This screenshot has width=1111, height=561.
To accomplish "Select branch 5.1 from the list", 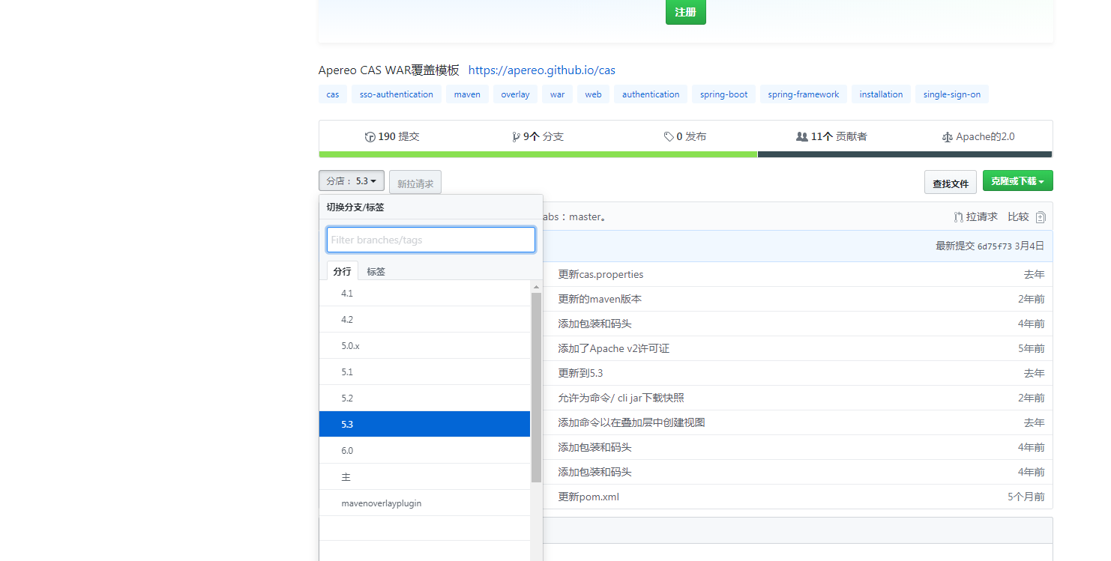I will click(x=424, y=372).
